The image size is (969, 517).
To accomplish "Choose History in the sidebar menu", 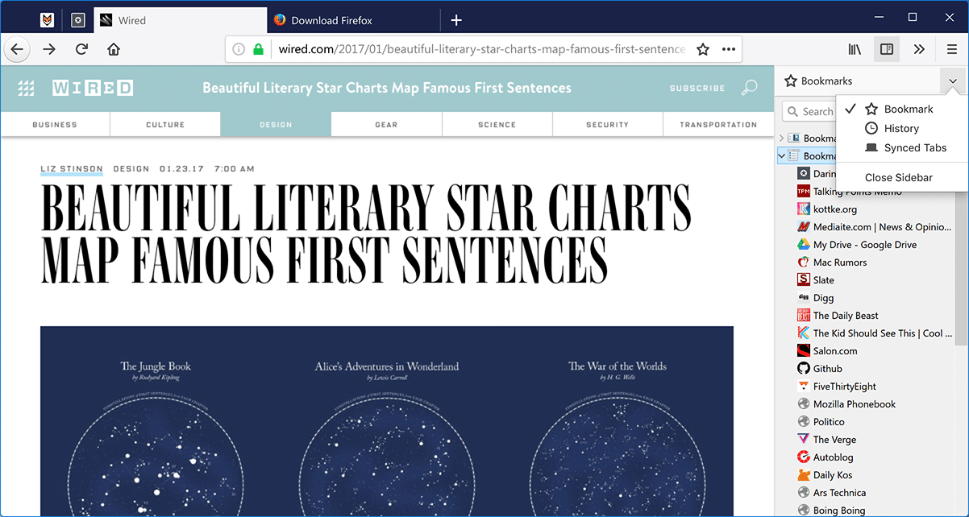I will point(901,129).
